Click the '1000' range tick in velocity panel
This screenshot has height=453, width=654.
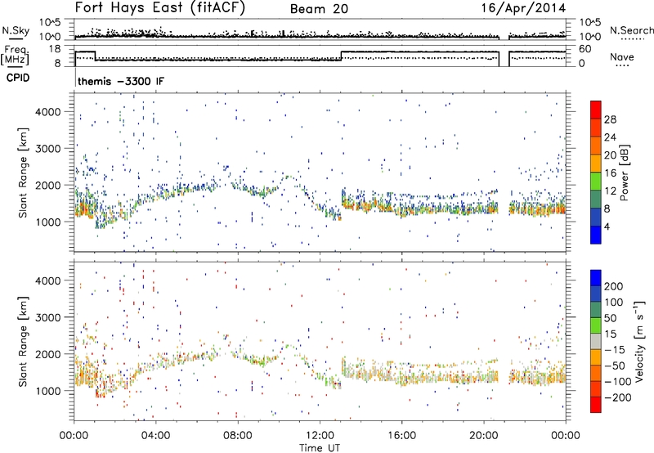(48, 391)
